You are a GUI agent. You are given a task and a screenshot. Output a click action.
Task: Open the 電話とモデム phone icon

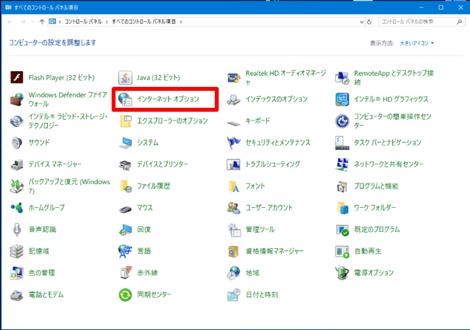(17, 295)
